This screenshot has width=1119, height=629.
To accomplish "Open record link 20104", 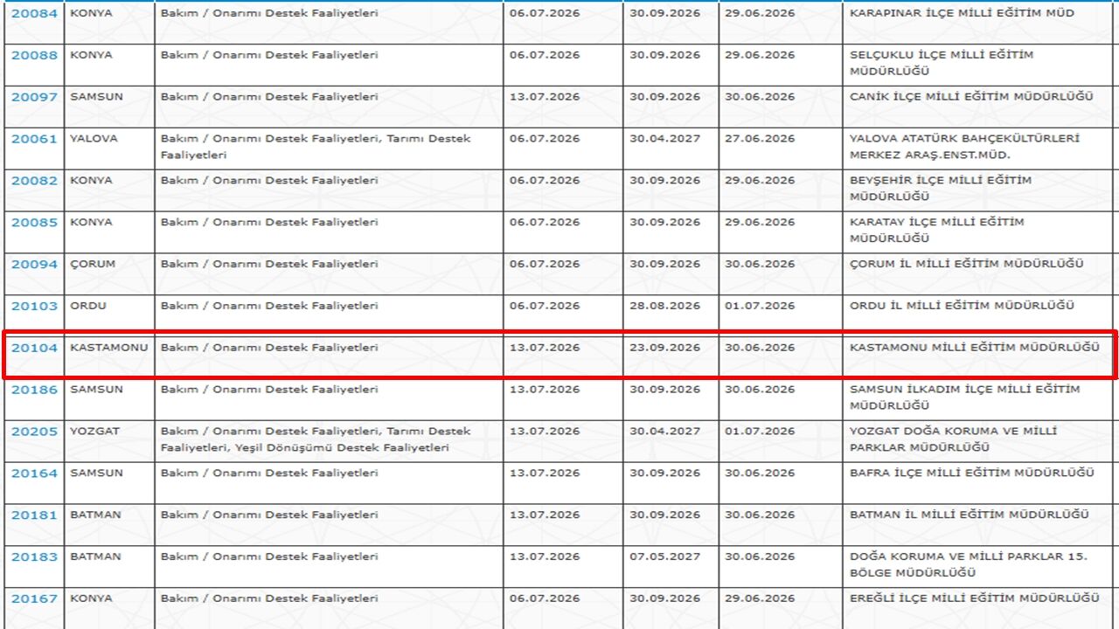I will click(x=34, y=348).
